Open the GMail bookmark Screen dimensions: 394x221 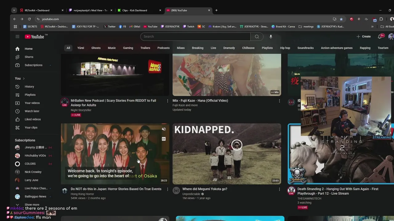[135, 27]
